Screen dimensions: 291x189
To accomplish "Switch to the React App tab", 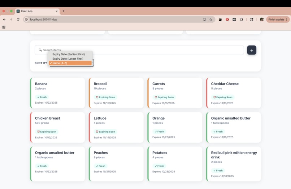I will coord(37,11).
